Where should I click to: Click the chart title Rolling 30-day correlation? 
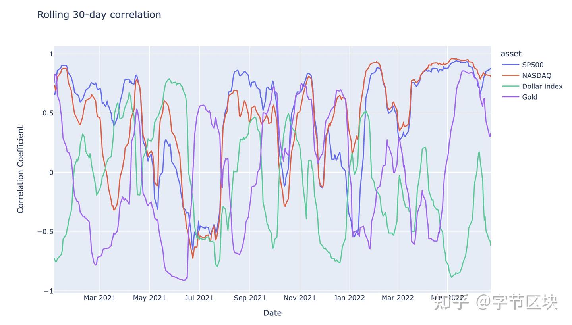click(99, 15)
